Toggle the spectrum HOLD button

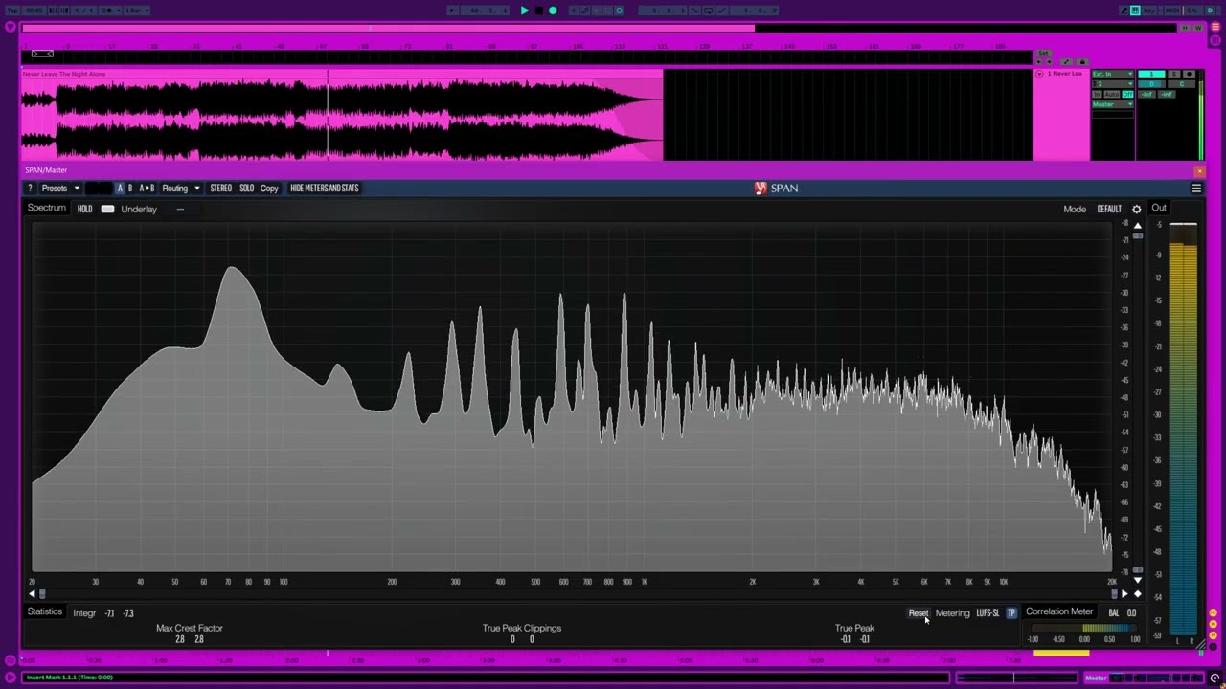click(x=84, y=209)
